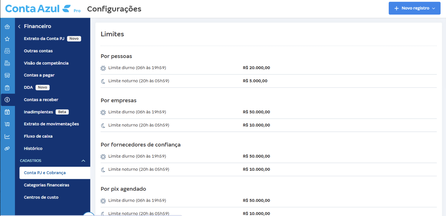
Task: Select the dollar sign Financeiro icon
Action: click(7, 100)
